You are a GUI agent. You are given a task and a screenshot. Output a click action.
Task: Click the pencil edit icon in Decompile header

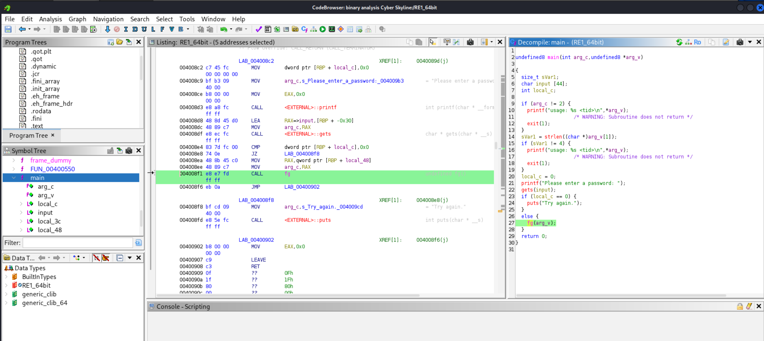tap(726, 42)
